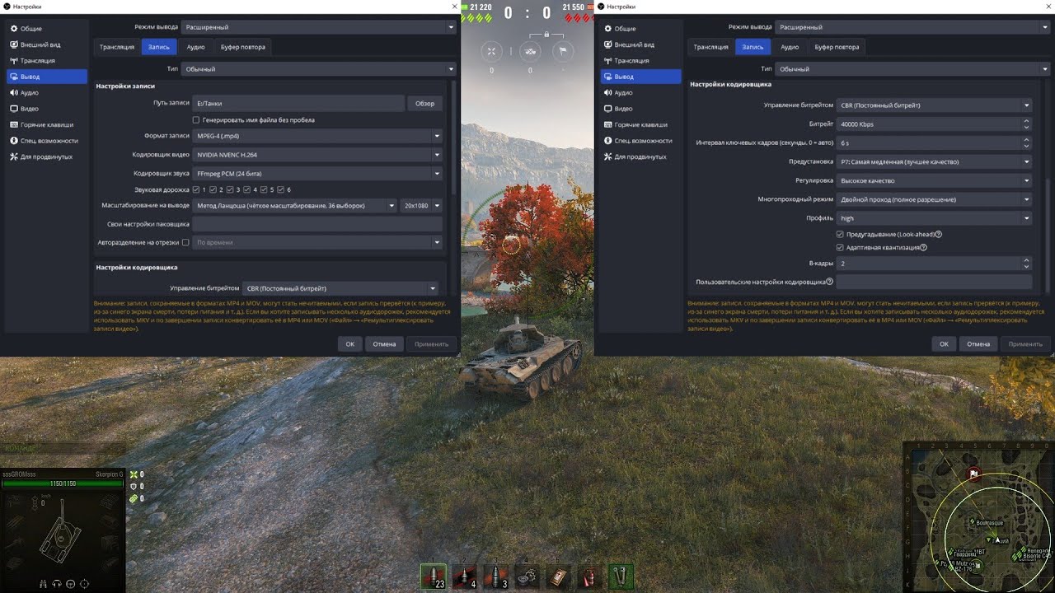Select Аудио section in right window
Image resolution: width=1055 pixels, height=593 pixels.
click(641, 93)
